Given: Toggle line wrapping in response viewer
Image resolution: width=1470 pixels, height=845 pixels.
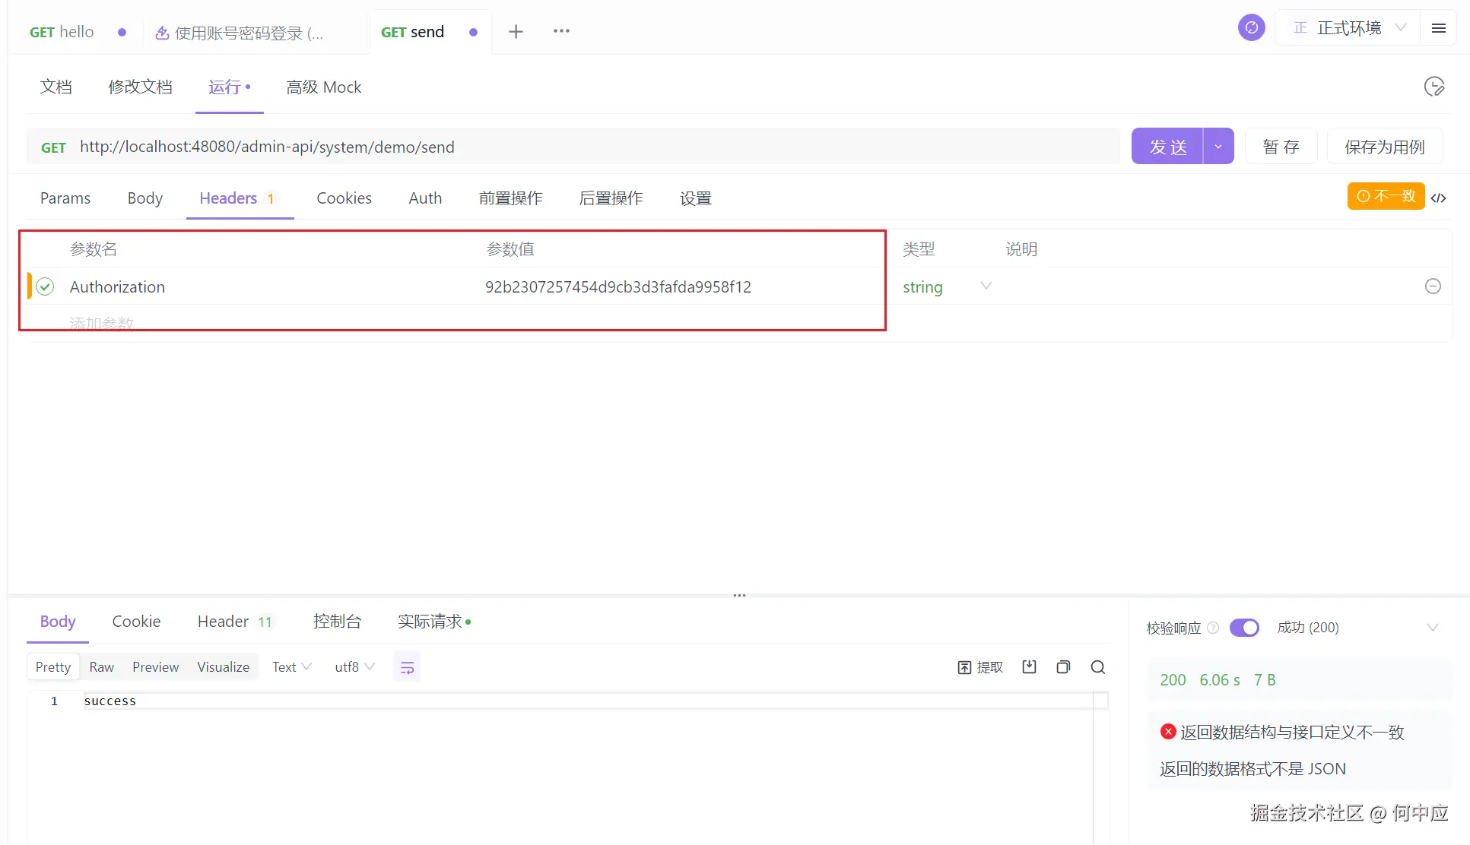Looking at the screenshot, I should [407, 666].
